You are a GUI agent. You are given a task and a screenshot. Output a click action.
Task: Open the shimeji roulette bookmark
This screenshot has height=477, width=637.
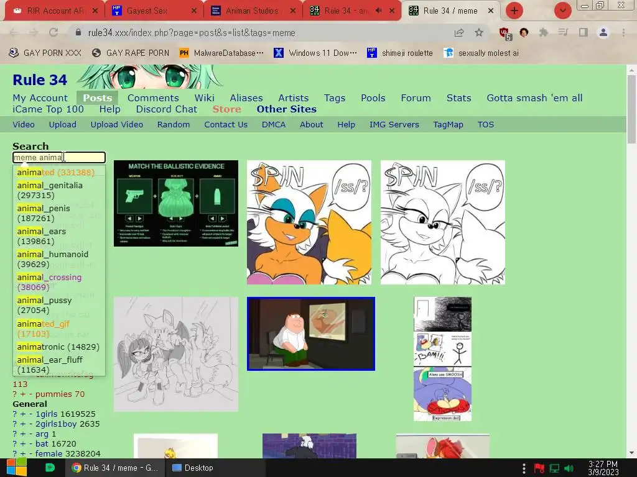point(400,53)
